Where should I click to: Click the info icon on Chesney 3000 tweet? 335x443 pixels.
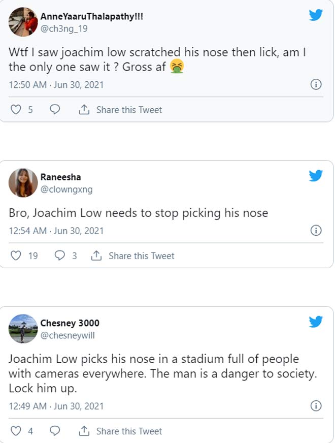click(x=316, y=406)
